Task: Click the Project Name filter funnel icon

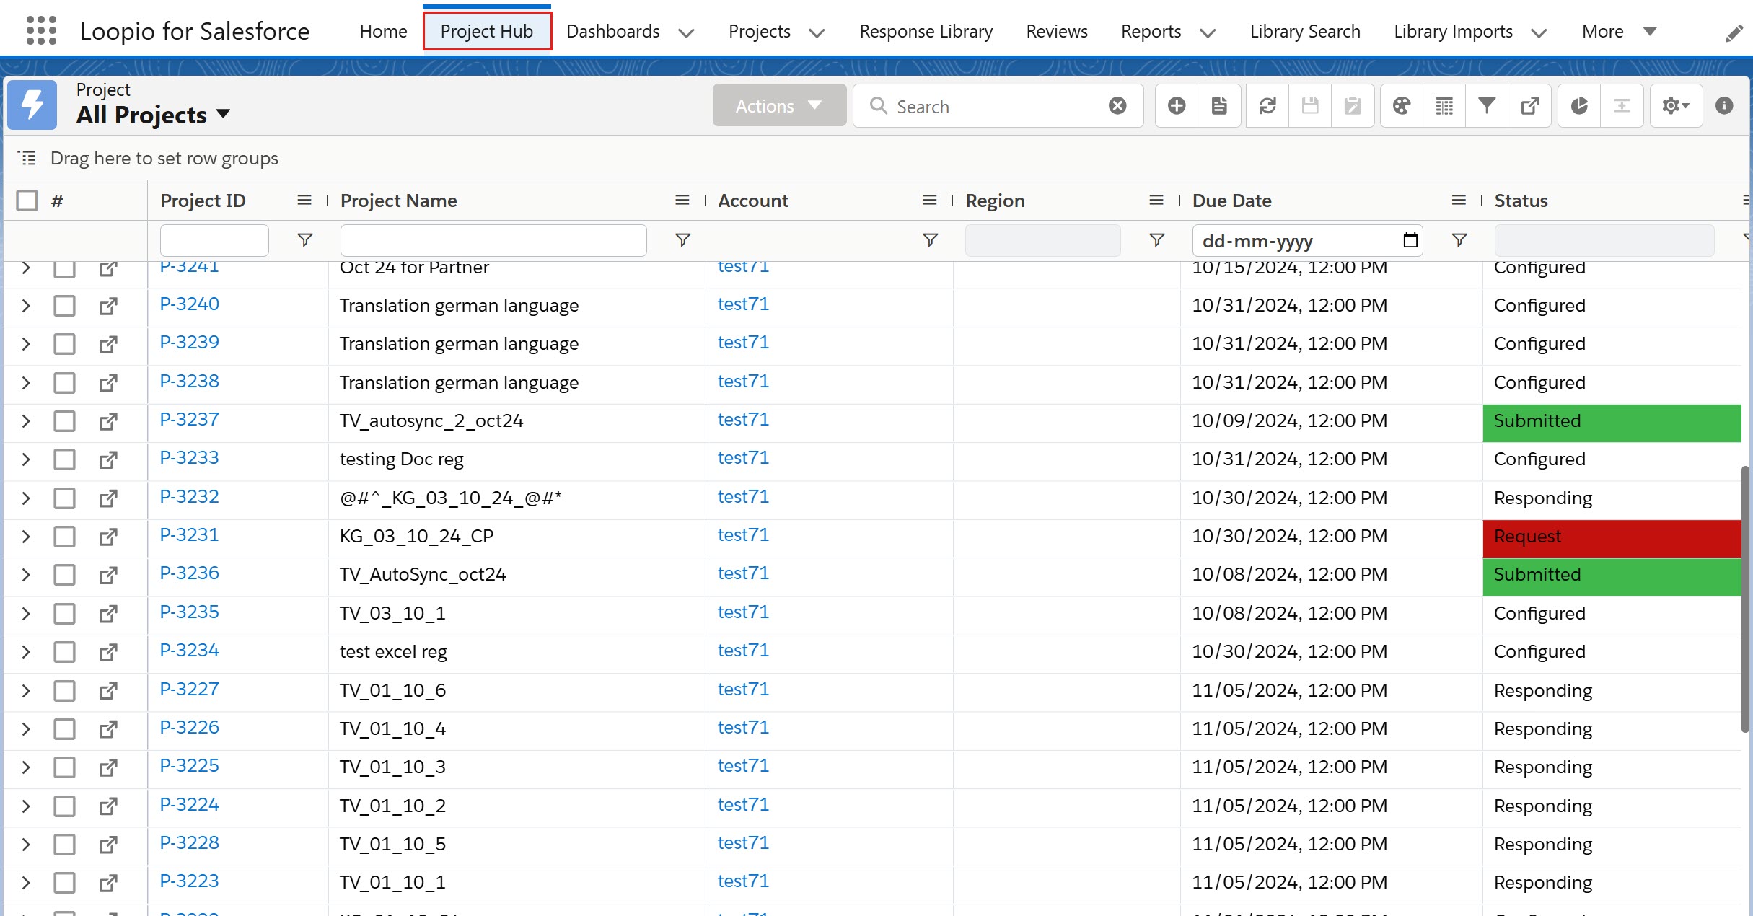Action: 682,239
